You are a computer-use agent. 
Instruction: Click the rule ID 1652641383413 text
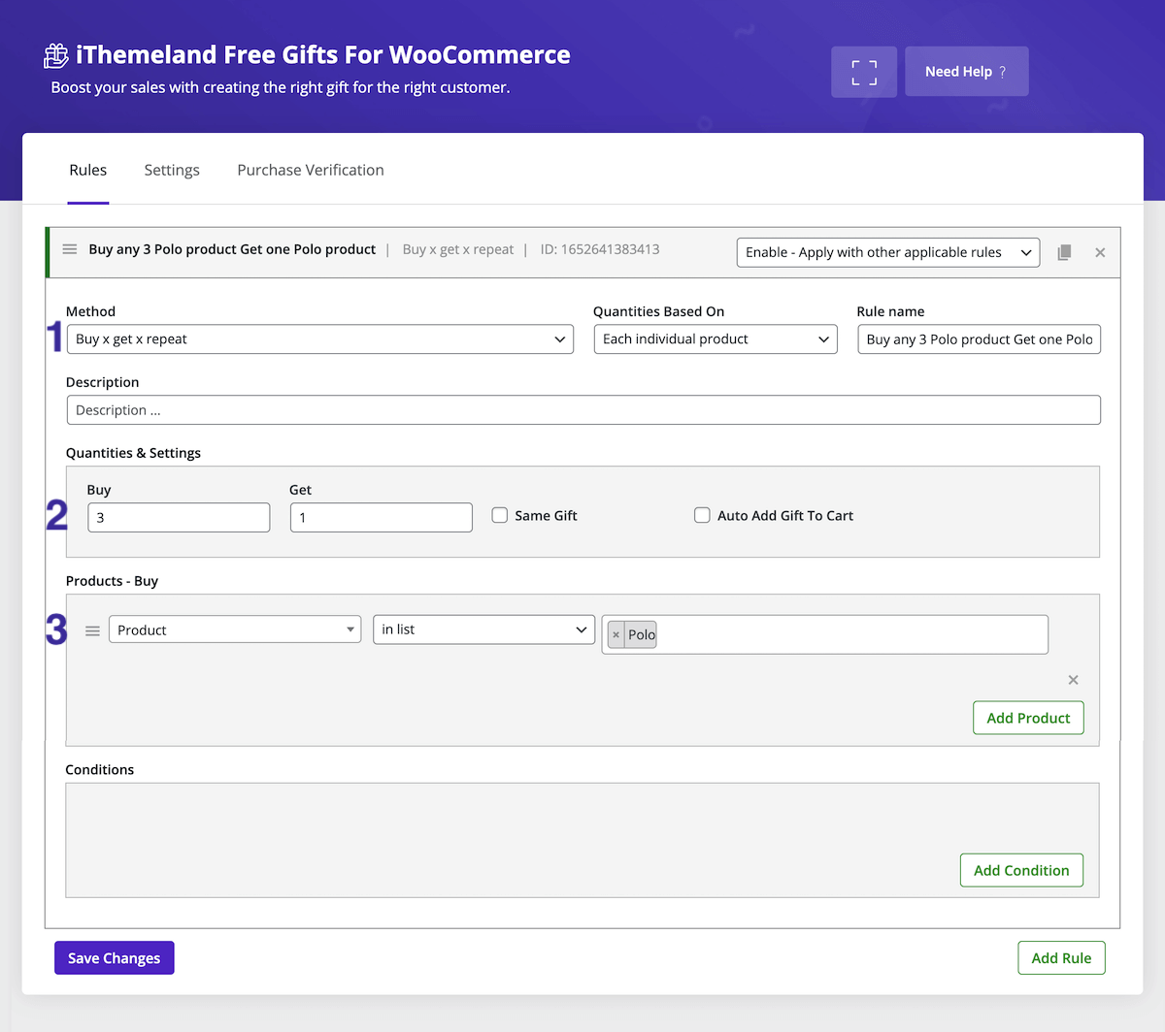click(x=600, y=249)
